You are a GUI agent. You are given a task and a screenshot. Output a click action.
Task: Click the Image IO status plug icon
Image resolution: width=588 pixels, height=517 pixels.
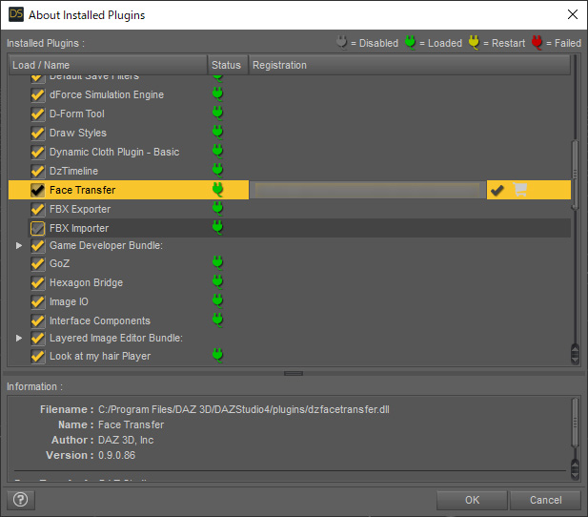[x=217, y=301]
